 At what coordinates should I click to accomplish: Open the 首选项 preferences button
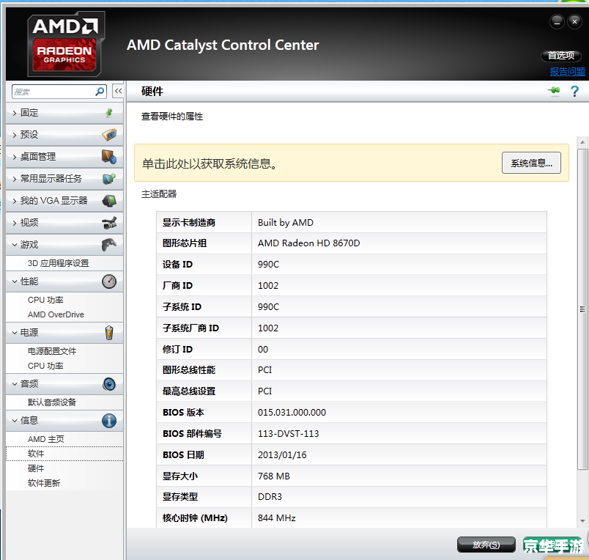coord(561,56)
